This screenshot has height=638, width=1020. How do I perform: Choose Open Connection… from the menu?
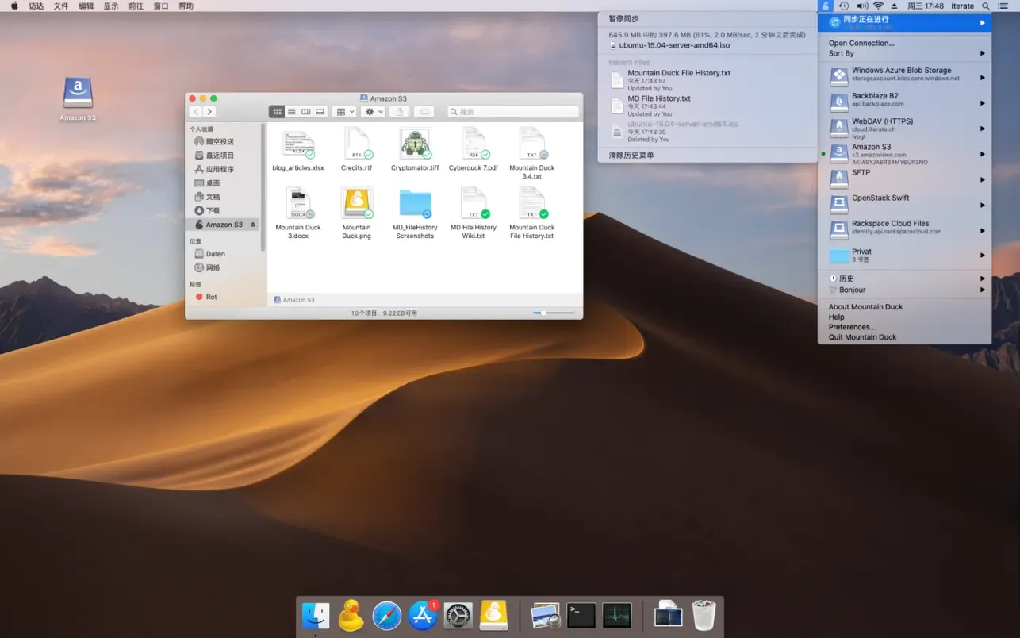point(861,44)
